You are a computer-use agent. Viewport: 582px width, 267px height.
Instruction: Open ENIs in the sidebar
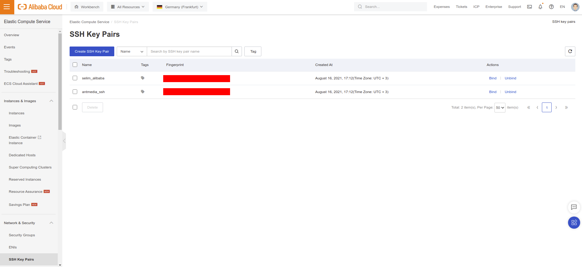point(13,247)
